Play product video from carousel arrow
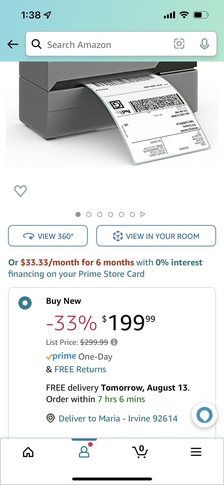 pos(143,214)
